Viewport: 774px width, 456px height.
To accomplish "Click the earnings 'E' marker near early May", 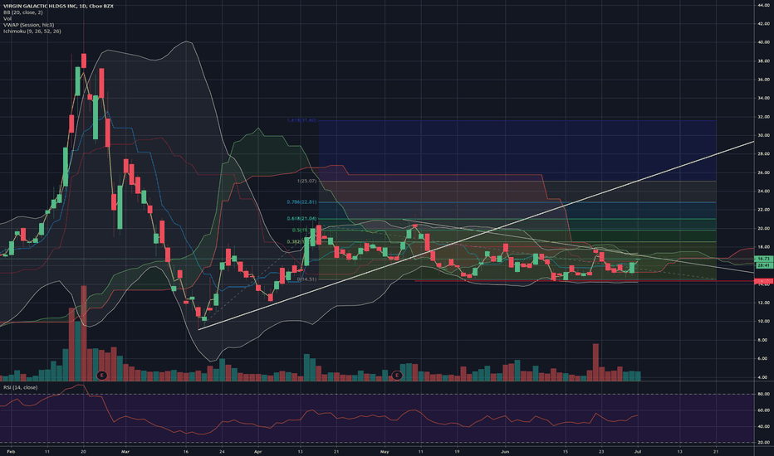I will pos(397,376).
